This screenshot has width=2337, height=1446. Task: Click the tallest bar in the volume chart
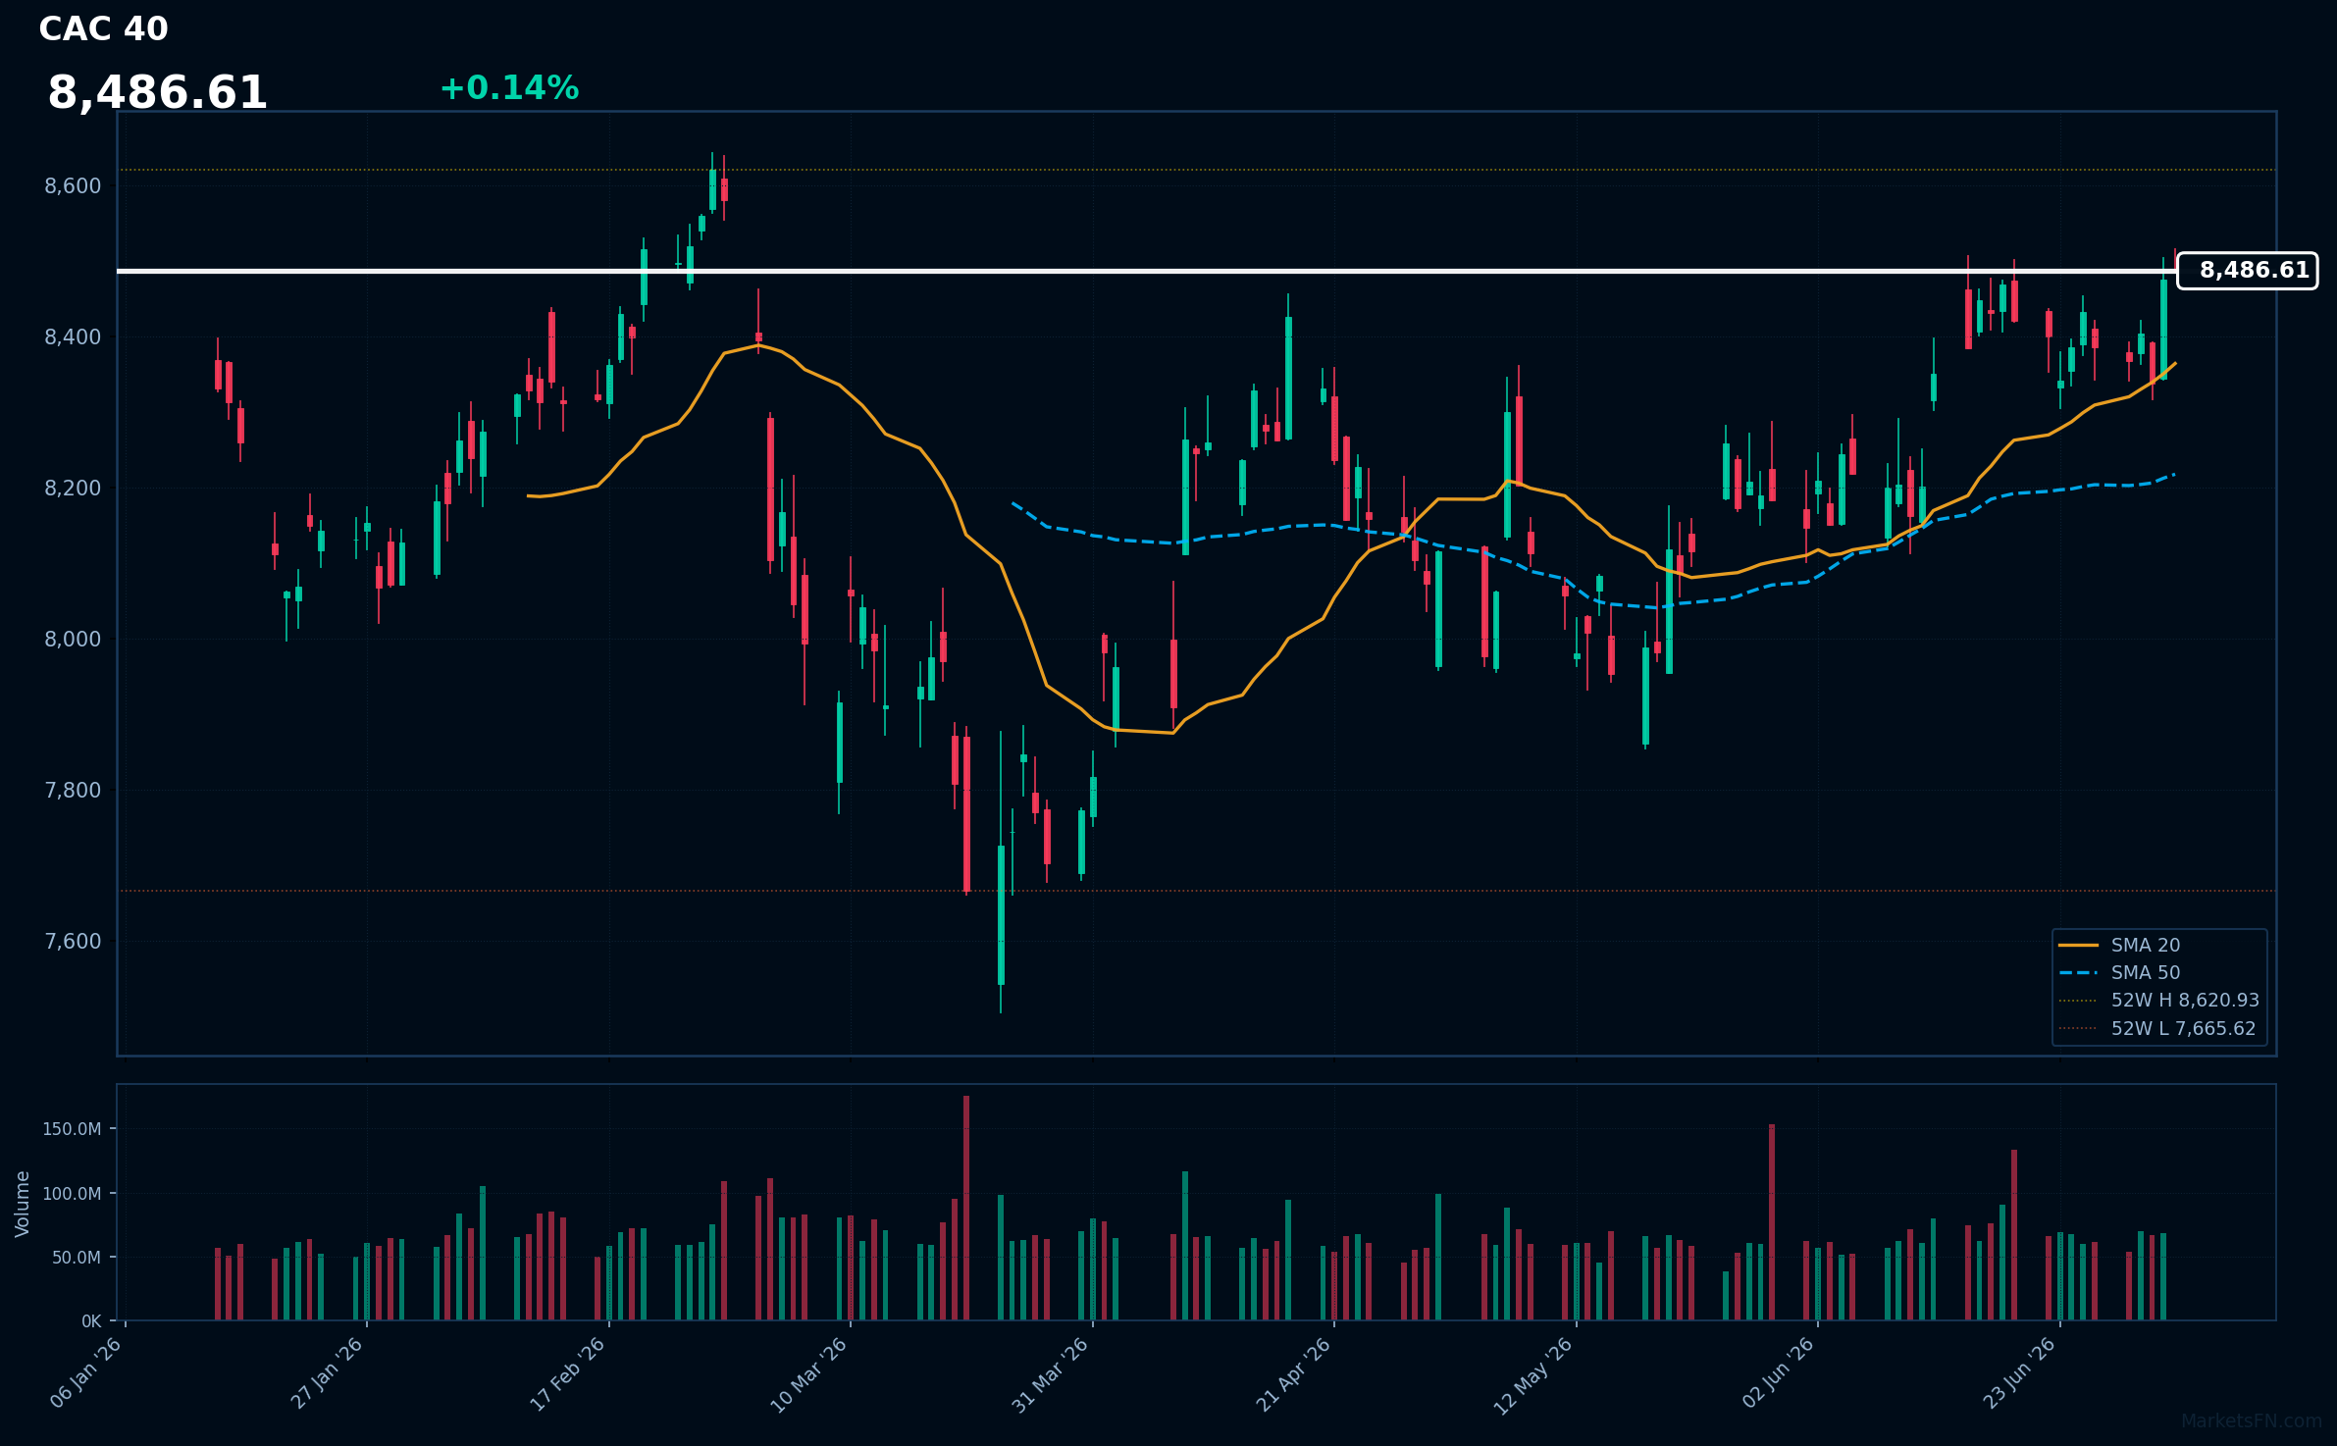(966, 1208)
